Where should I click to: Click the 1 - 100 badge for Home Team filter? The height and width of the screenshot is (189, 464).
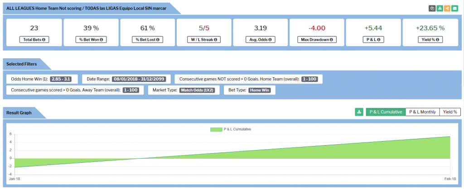[x=310, y=79]
